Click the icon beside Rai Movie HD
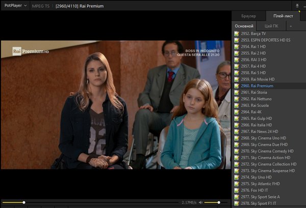306x208 pixels. [x=237, y=79]
